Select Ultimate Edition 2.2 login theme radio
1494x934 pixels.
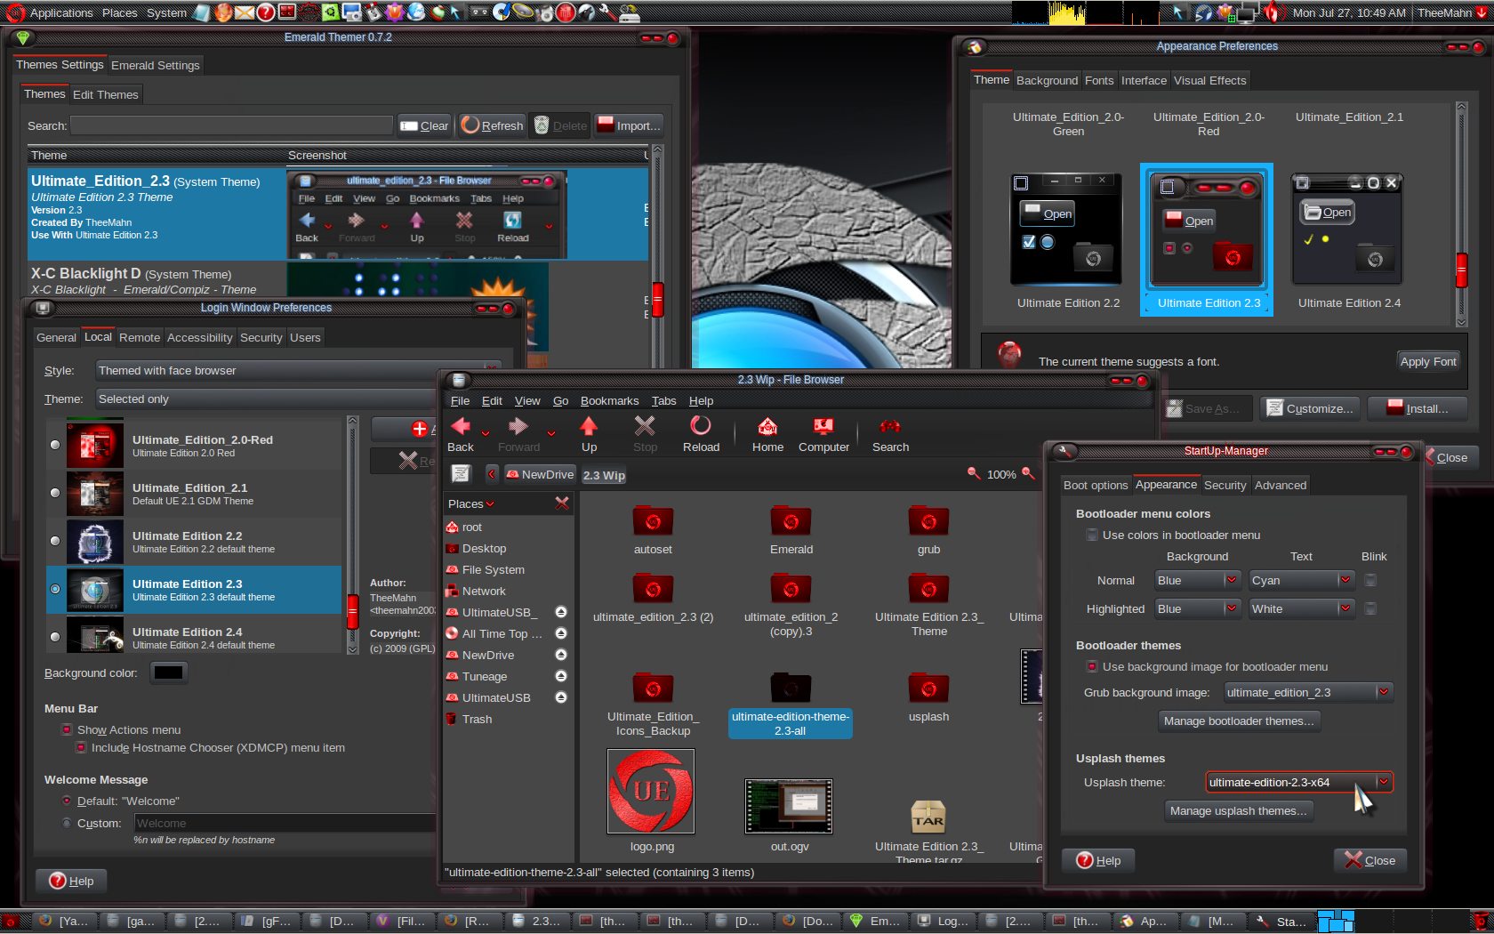tap(55, 541)
